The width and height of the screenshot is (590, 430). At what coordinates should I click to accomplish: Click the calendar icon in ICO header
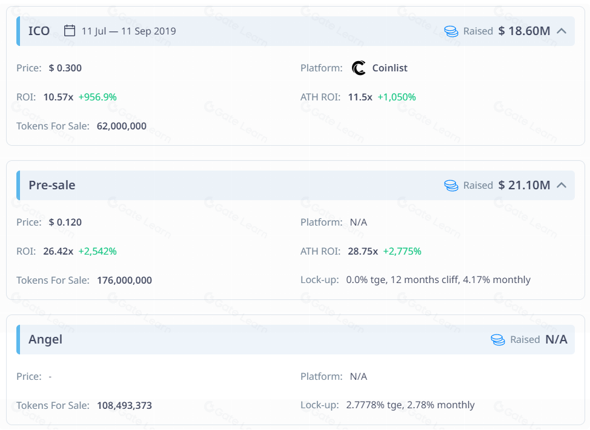[x=70, y=31]
